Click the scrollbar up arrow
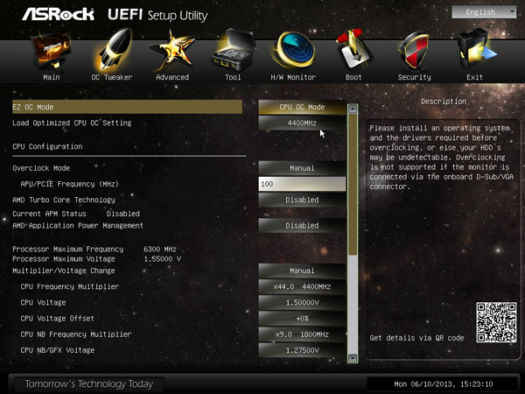Viewport: 525px width, 394px height. (353, 109)
